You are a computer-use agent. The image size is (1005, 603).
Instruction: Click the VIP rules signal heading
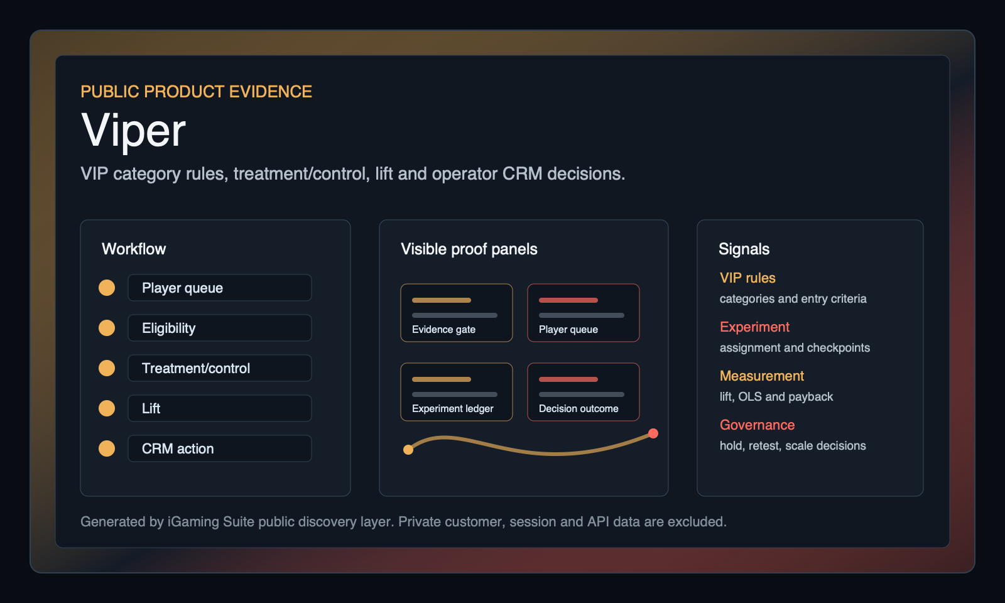click(x=747, y=278)
